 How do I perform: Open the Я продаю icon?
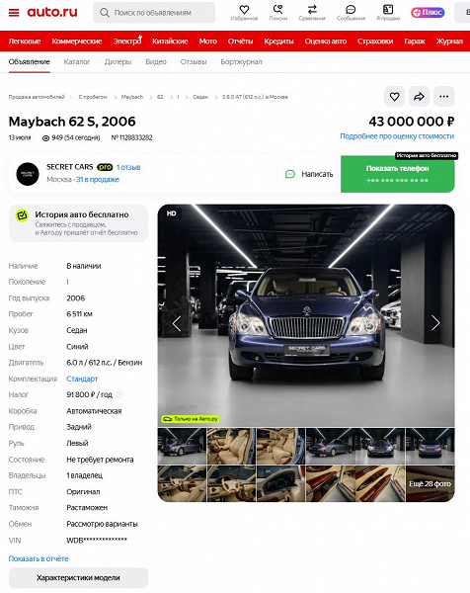pos(388,10)
